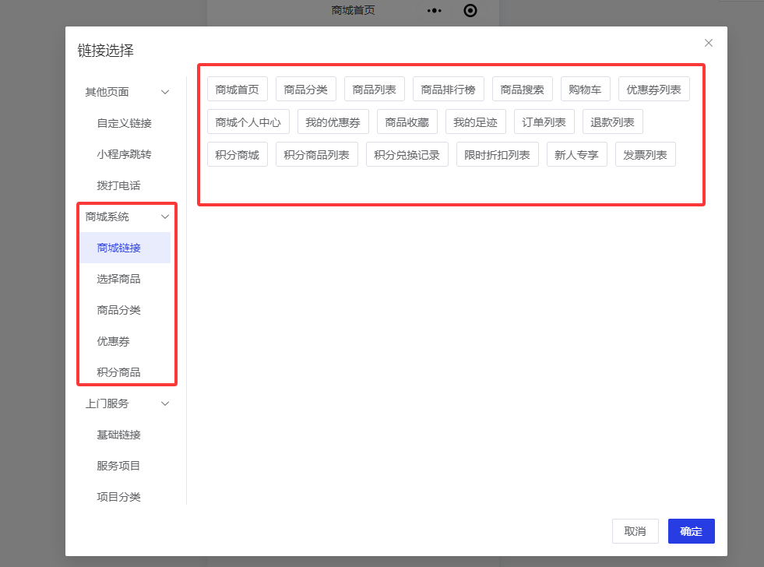Screen dimensions: 764x567
Task: Click the three-dot menu icon in header
Action: (435, 11)
